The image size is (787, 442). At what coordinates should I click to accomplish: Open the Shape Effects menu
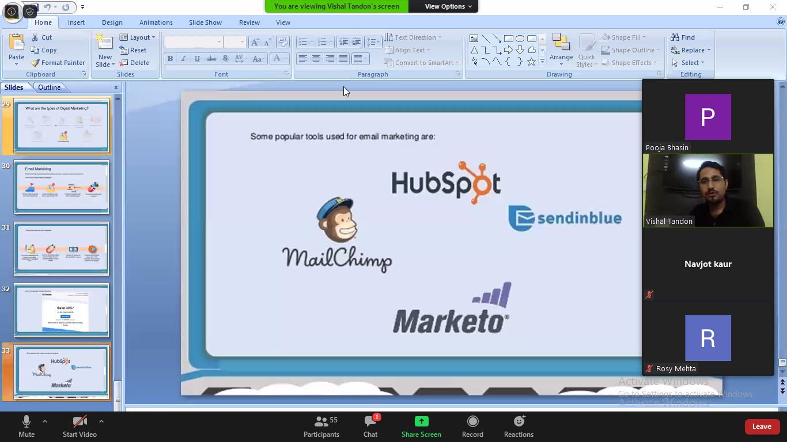tap(630, 63)
